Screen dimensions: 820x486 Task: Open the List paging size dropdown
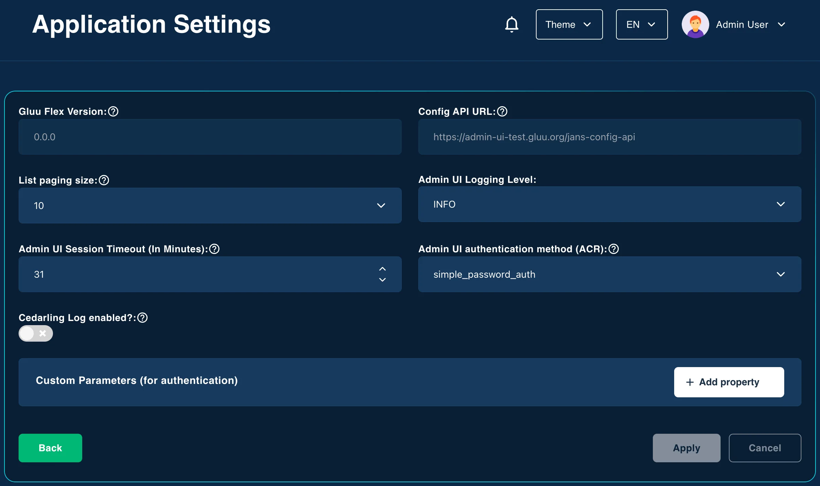[x=210, y=206]
